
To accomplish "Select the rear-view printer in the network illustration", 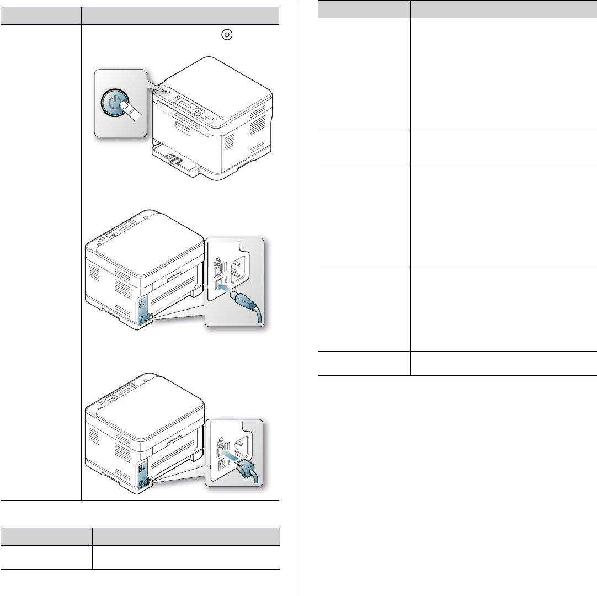I will coord(145,433).
